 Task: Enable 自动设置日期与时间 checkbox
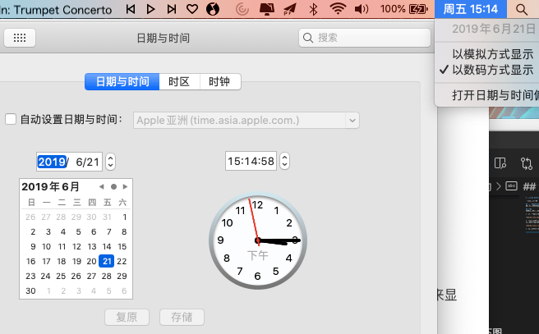(x=11, y=120)
